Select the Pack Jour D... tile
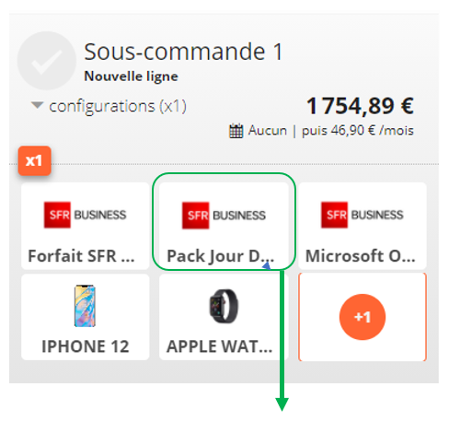The image size is (449, 422). [224, 226]
